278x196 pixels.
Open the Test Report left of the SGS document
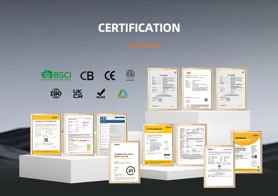tap(163, 89)
